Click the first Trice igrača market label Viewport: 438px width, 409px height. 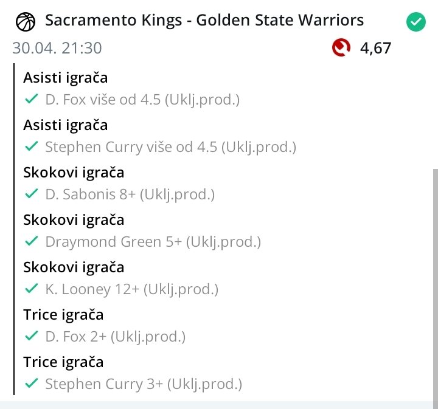pyautogui.click(x=63, y=315)
